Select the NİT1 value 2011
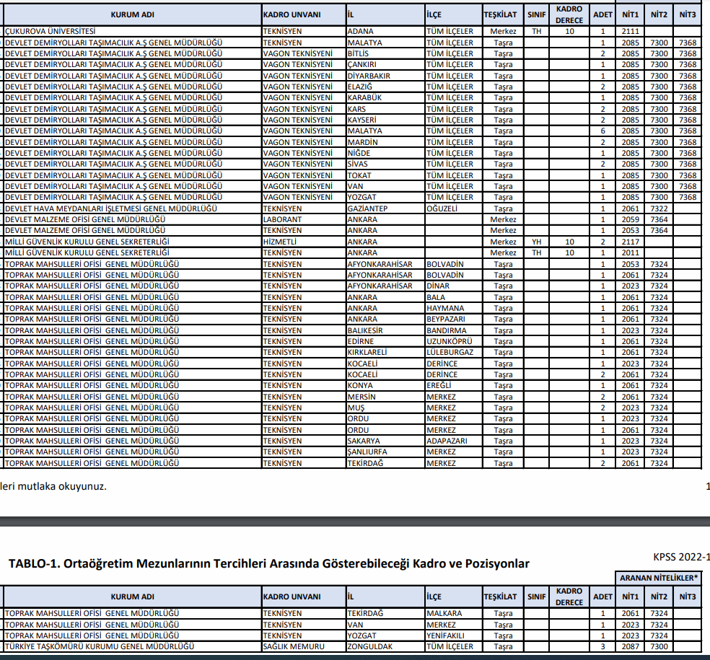The height and width of the screenshot is (660, 710). click(x=630, y=252)
